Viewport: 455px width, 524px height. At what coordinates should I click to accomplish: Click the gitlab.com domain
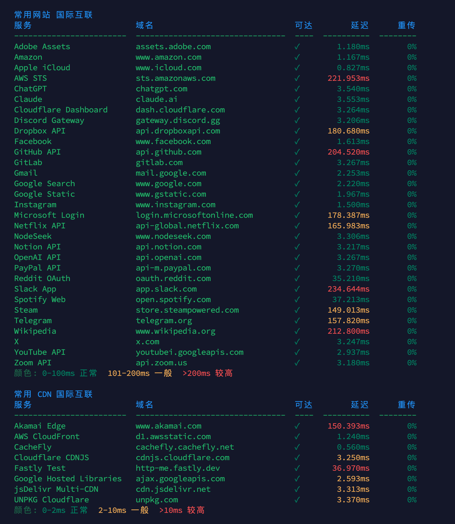pos(159,162)
